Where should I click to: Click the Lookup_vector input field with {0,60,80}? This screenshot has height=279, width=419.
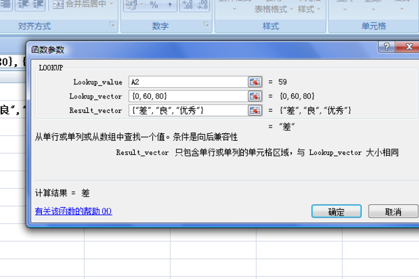(189, 96)
